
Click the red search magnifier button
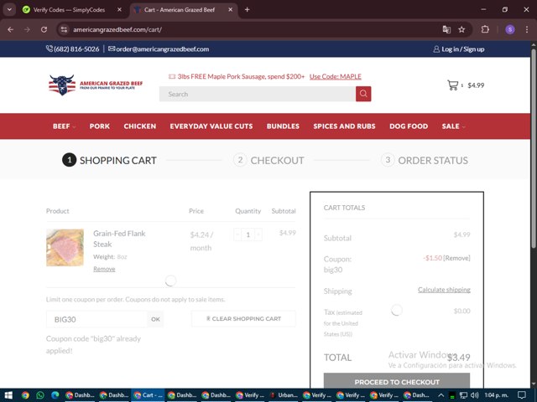(363, 94)
